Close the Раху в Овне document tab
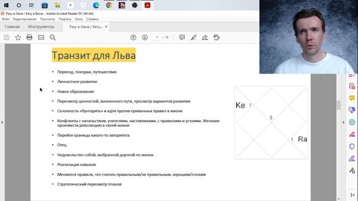 tap(106, 27)
